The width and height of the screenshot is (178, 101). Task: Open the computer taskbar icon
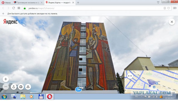[14, 97]
